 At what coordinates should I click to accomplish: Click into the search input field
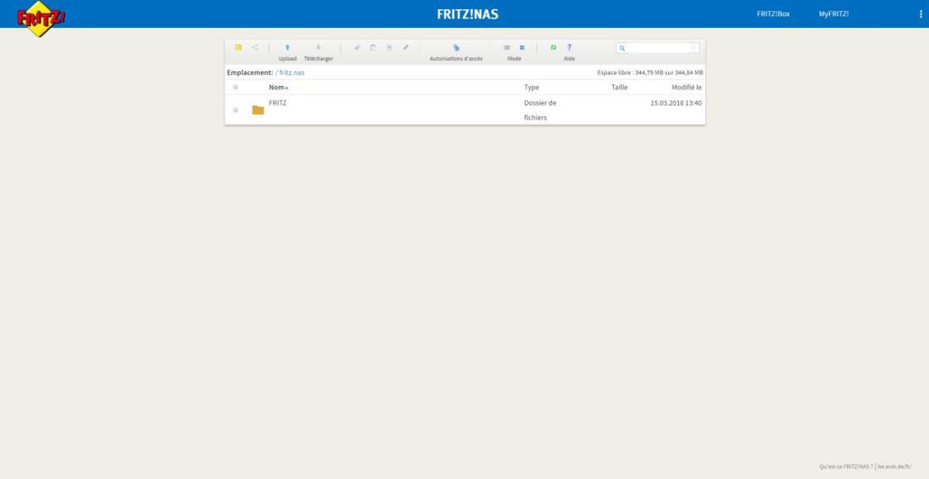click(x=658, y=48)
